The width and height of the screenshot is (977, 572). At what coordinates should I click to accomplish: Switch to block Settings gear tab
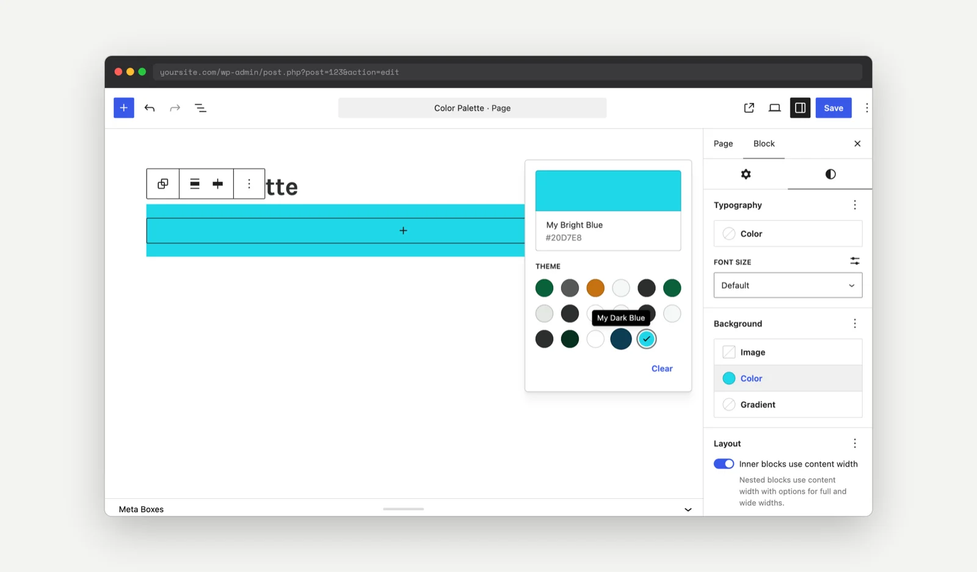746,174
